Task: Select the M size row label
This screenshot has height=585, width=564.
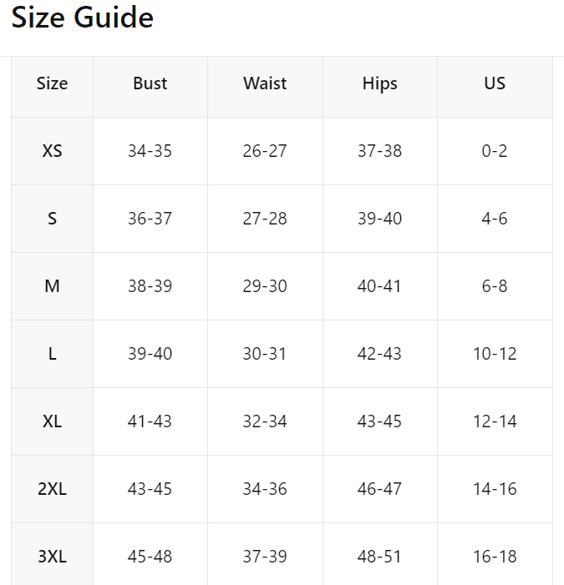Action: pyautogui.click(x=52, y=286)
